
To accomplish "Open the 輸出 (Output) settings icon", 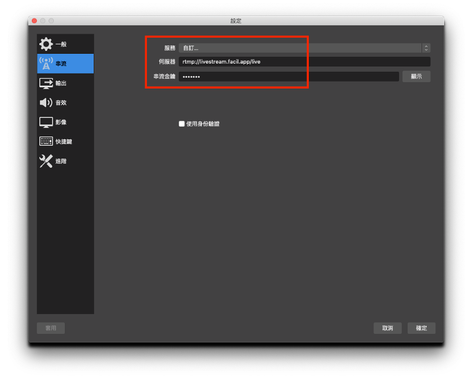I will [x=46, y=83].
